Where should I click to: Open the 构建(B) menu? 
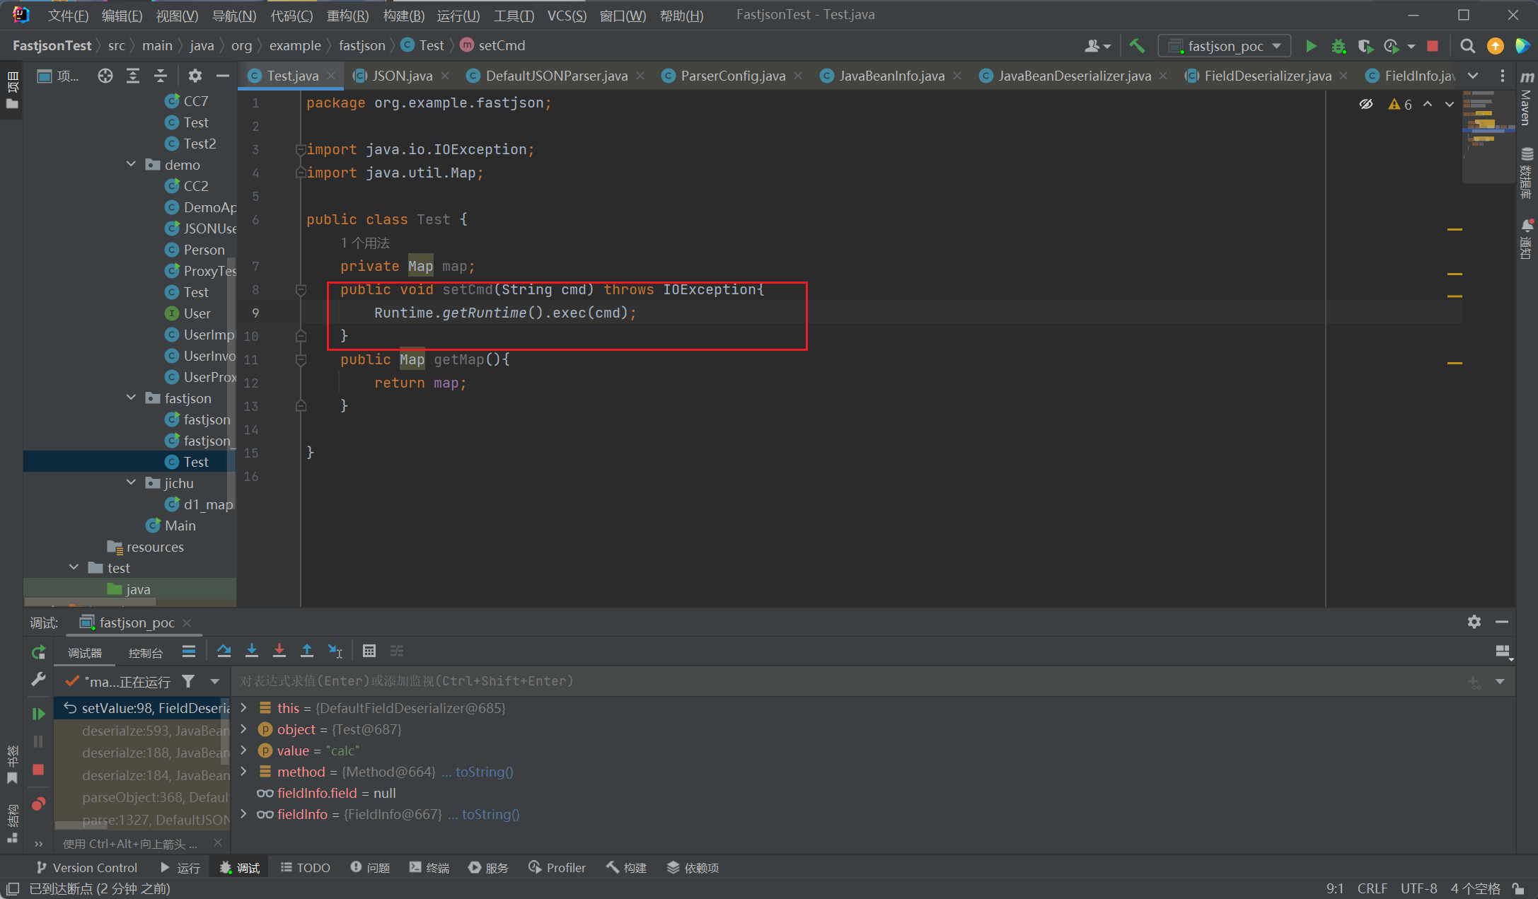(403, 15)
